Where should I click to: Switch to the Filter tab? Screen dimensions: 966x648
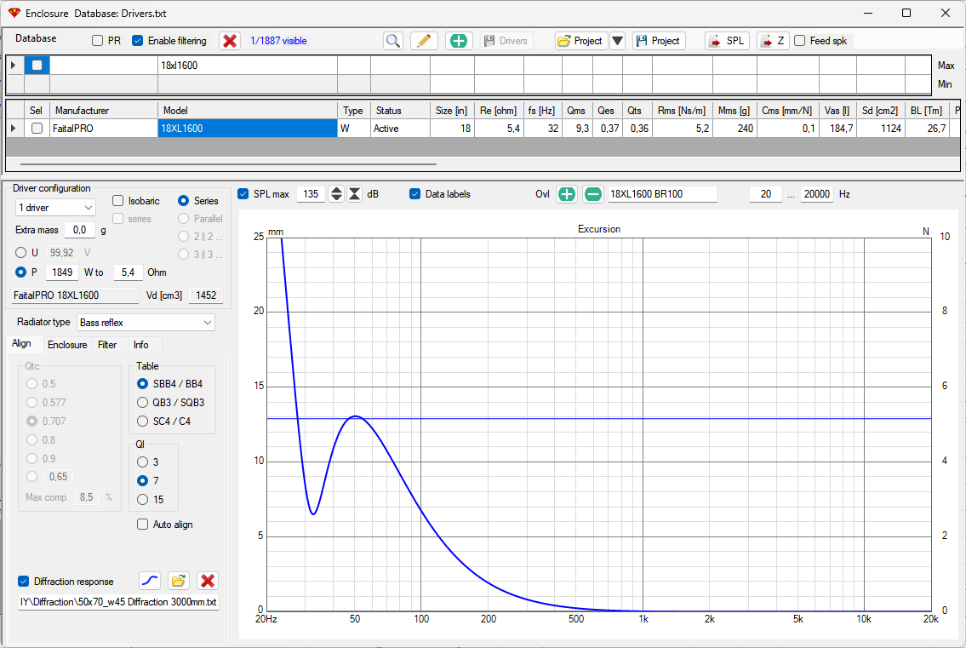tap(107, 345)
